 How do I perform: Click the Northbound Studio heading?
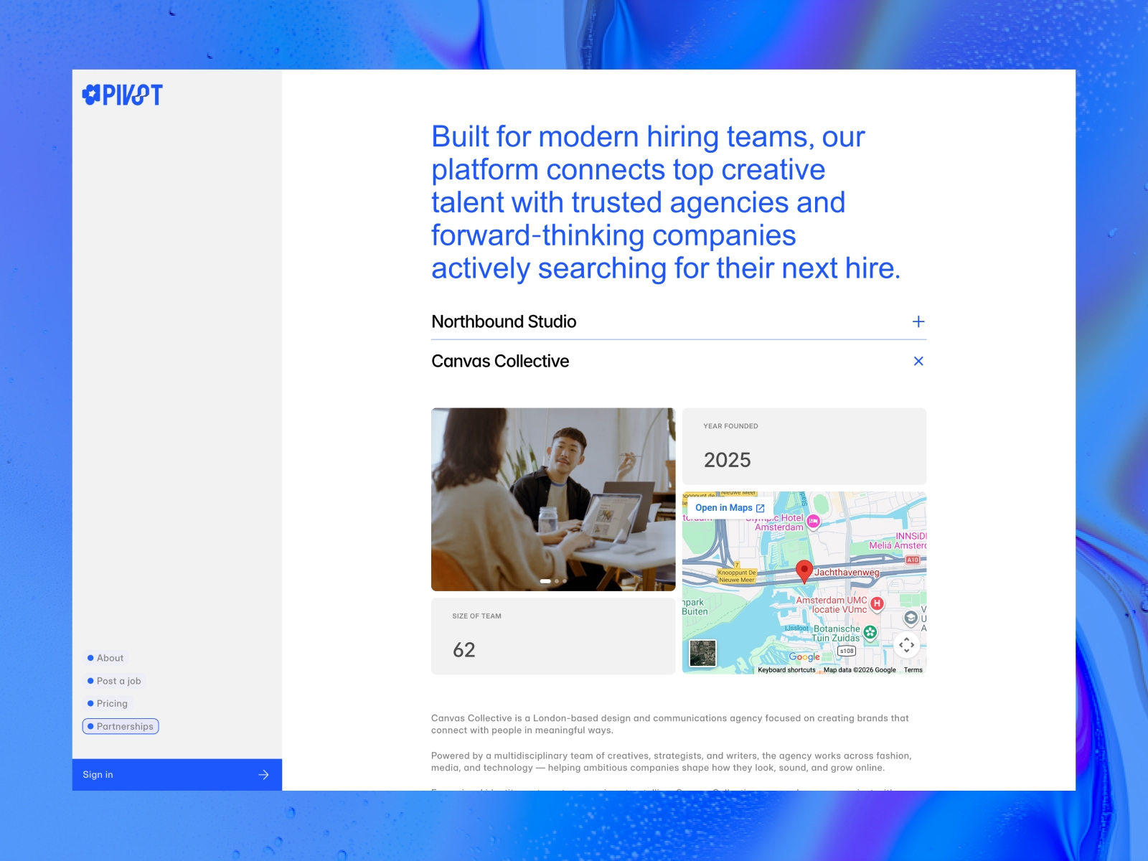[504, 321]
